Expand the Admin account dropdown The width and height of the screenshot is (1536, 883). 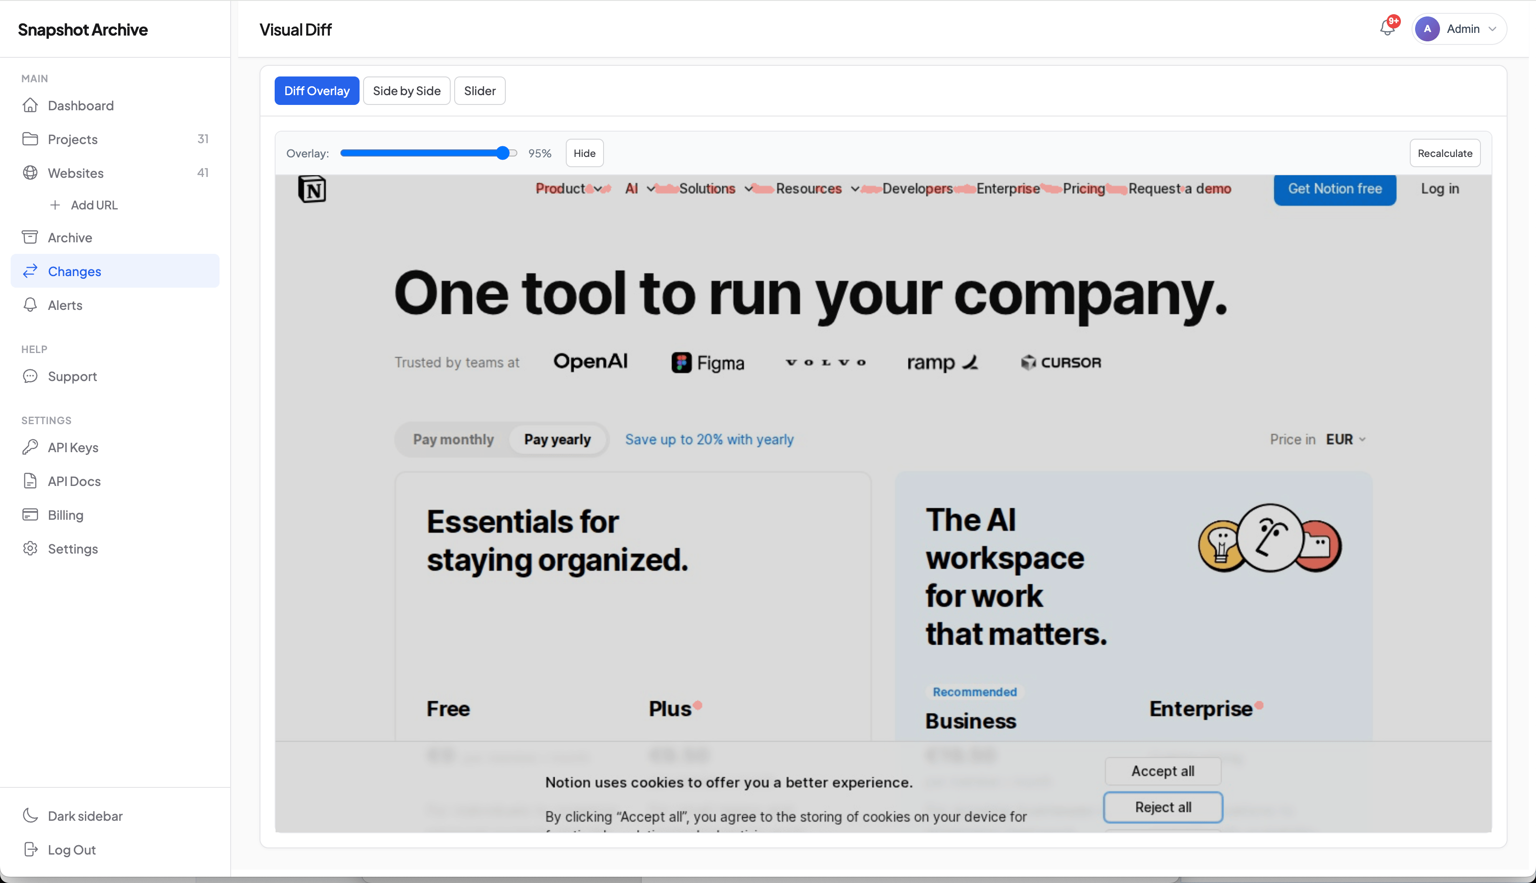[1459, 28]
